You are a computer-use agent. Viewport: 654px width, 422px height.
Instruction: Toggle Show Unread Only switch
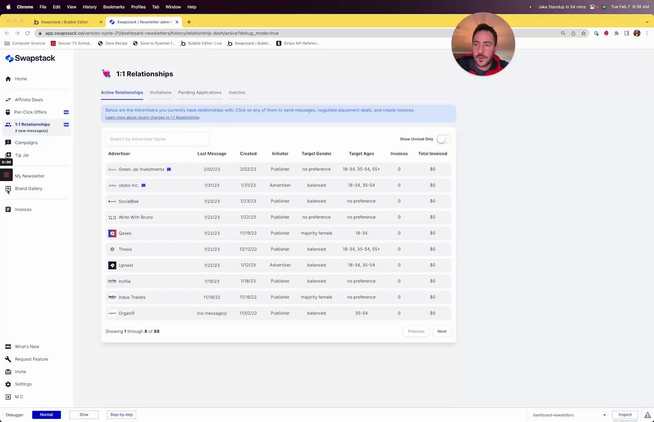443,139
